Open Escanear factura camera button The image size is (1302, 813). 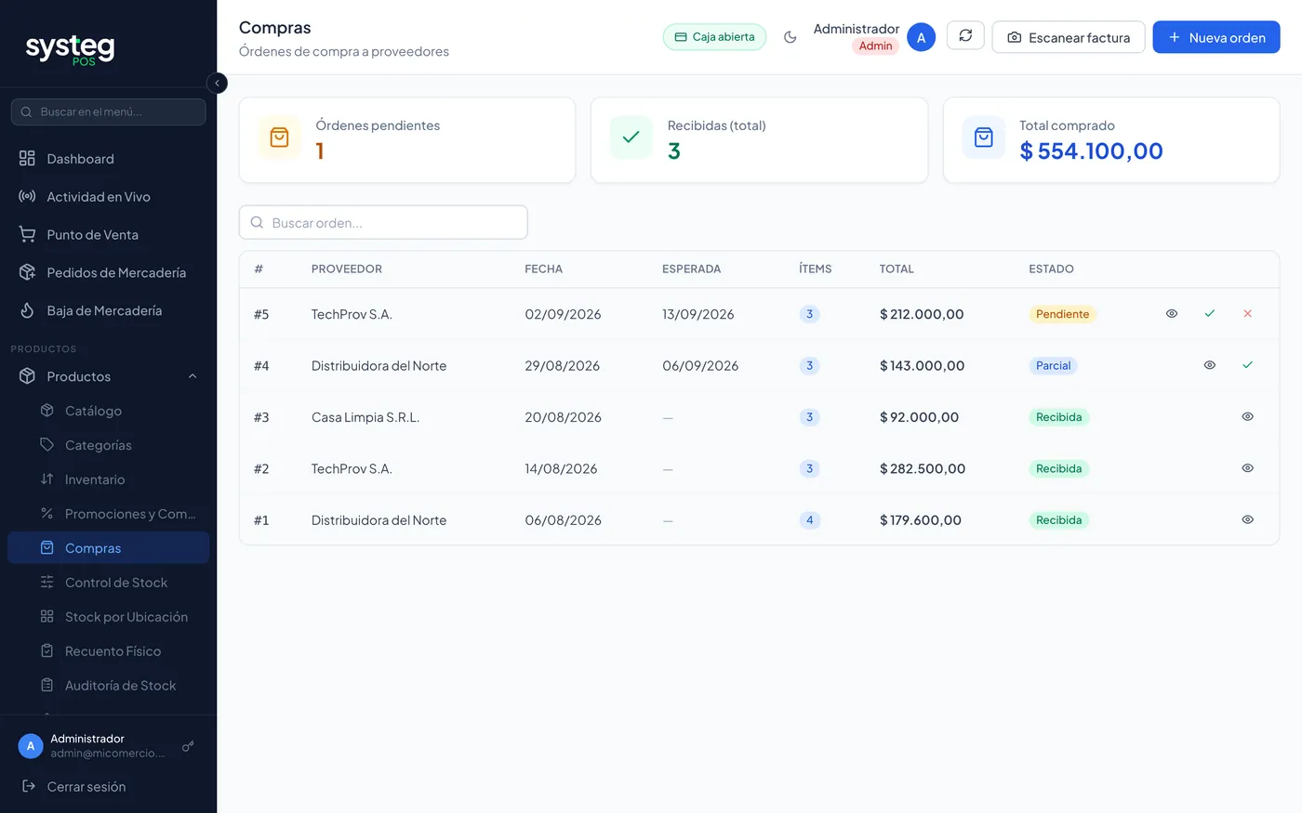pos(1069,37)
